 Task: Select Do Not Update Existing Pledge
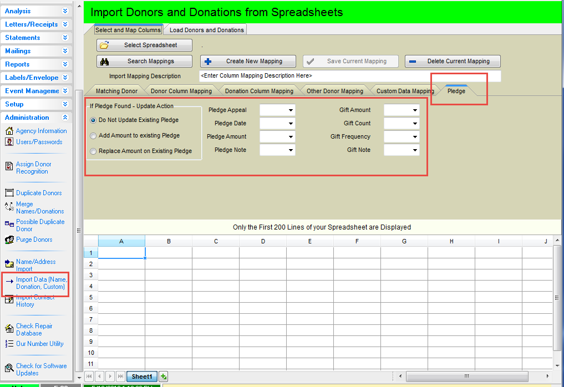click(x=93, y=120)
